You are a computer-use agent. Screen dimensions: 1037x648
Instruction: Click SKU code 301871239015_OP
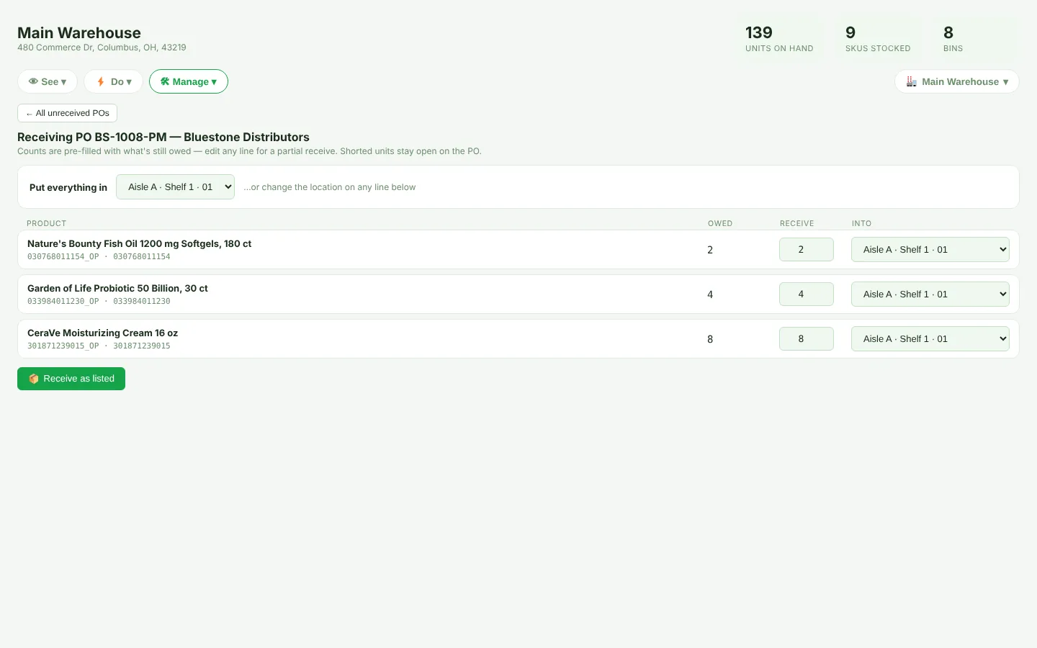point(63,346)
